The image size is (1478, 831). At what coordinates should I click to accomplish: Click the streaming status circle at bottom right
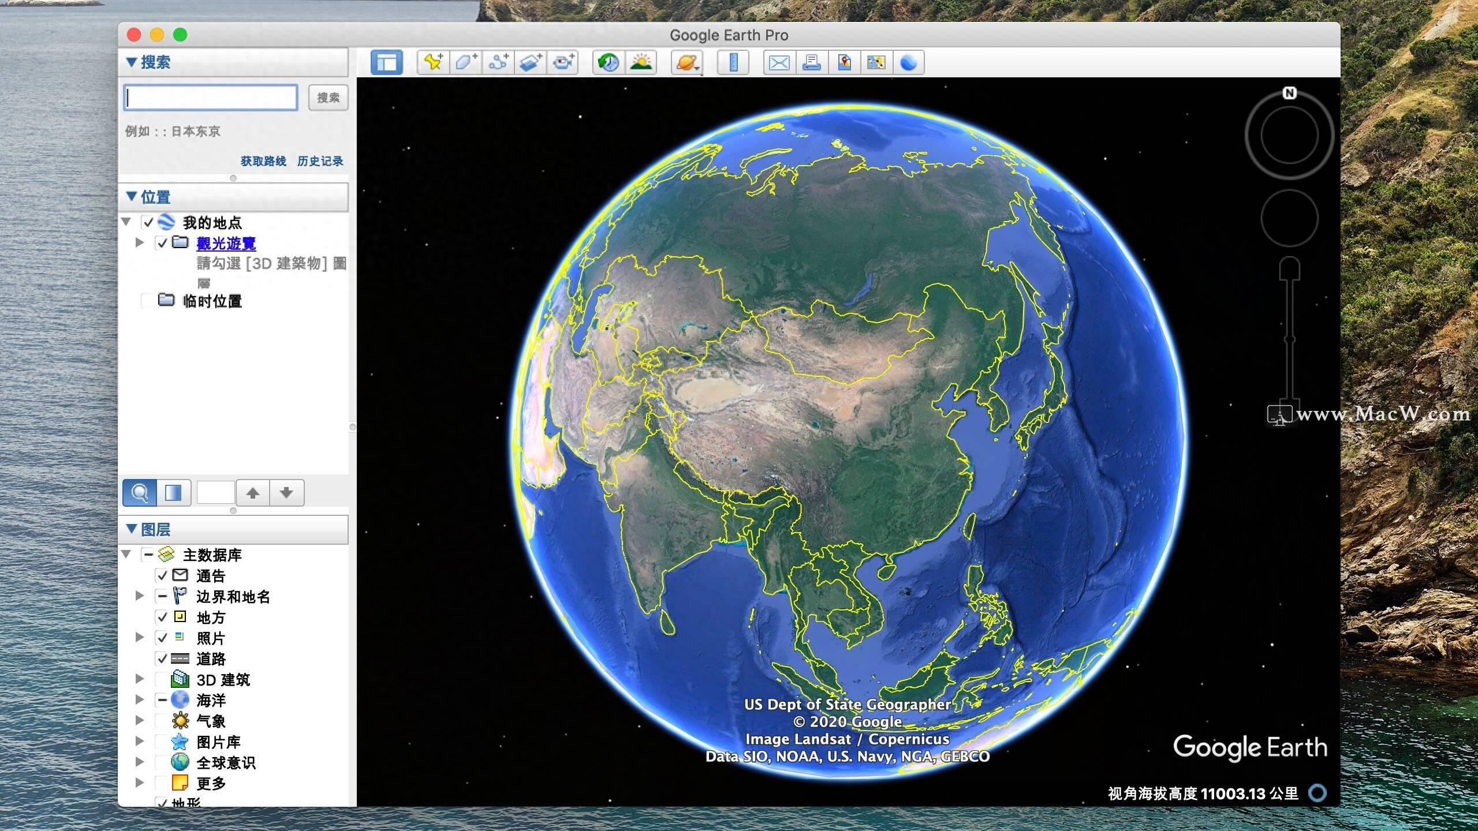(x=1317, y=793)
